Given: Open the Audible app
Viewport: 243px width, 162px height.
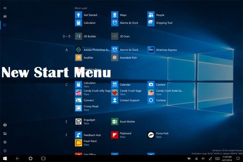Looking at the screenshot, I should pos(84,58).
